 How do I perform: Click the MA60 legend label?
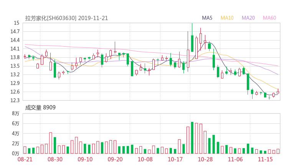tap(269, 18)
